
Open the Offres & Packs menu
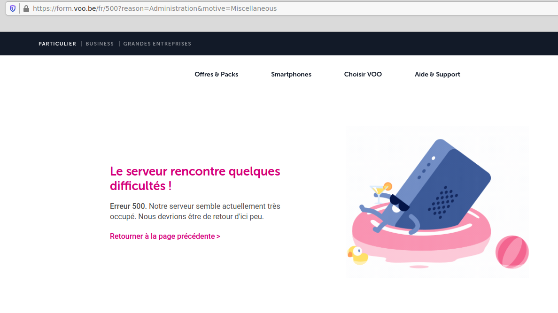[216, 74]
